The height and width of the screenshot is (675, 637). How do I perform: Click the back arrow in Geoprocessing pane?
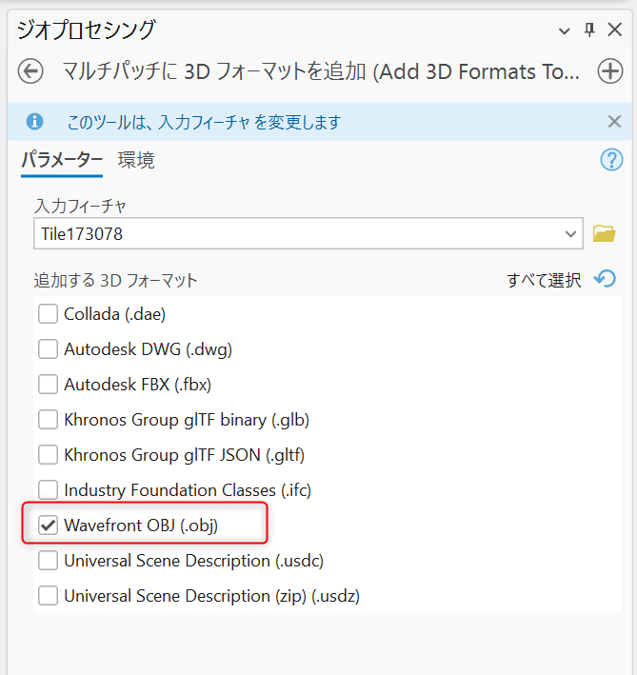30,71
